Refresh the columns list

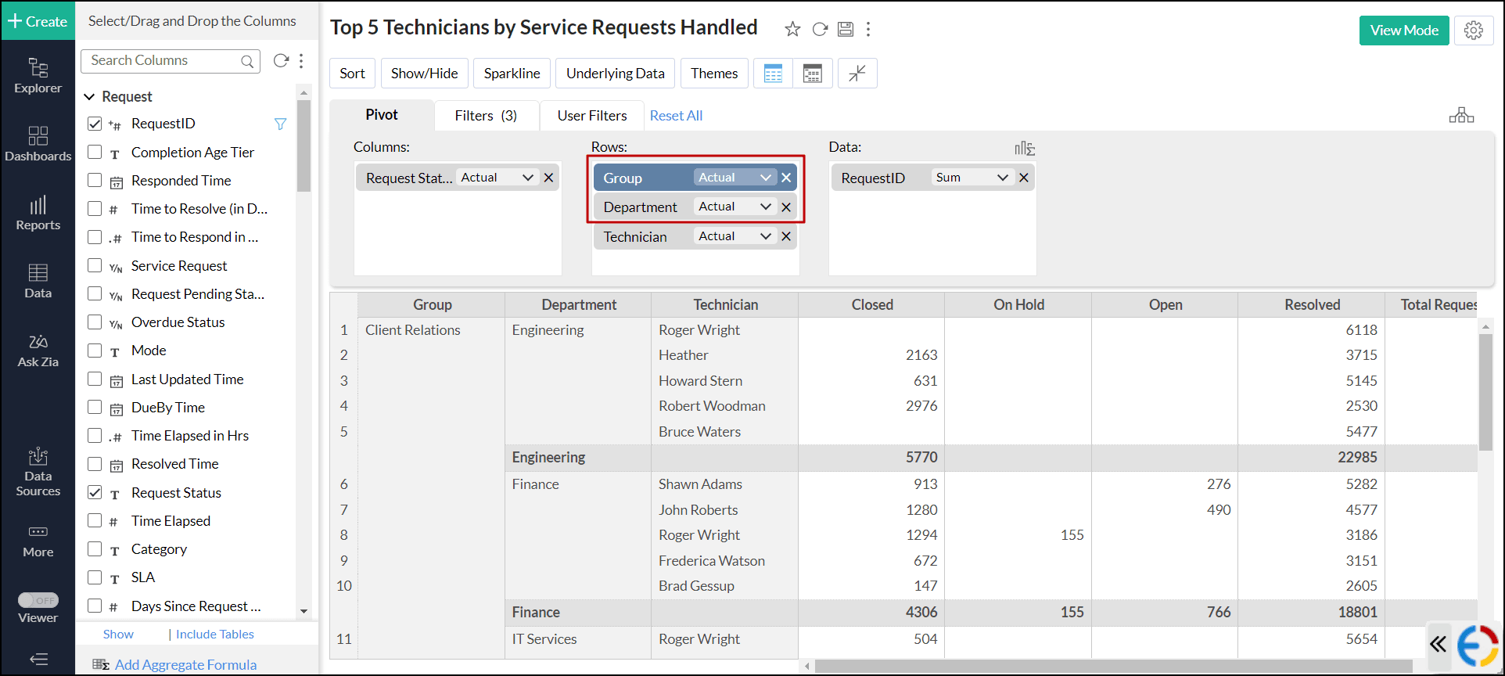tap(281, 61)
